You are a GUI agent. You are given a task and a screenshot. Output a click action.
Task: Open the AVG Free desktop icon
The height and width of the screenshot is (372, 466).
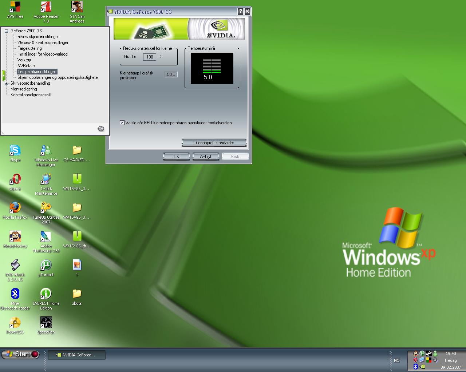click(15, 7)
